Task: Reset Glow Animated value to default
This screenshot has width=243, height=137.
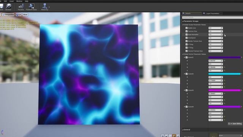Action: point(224,35)
